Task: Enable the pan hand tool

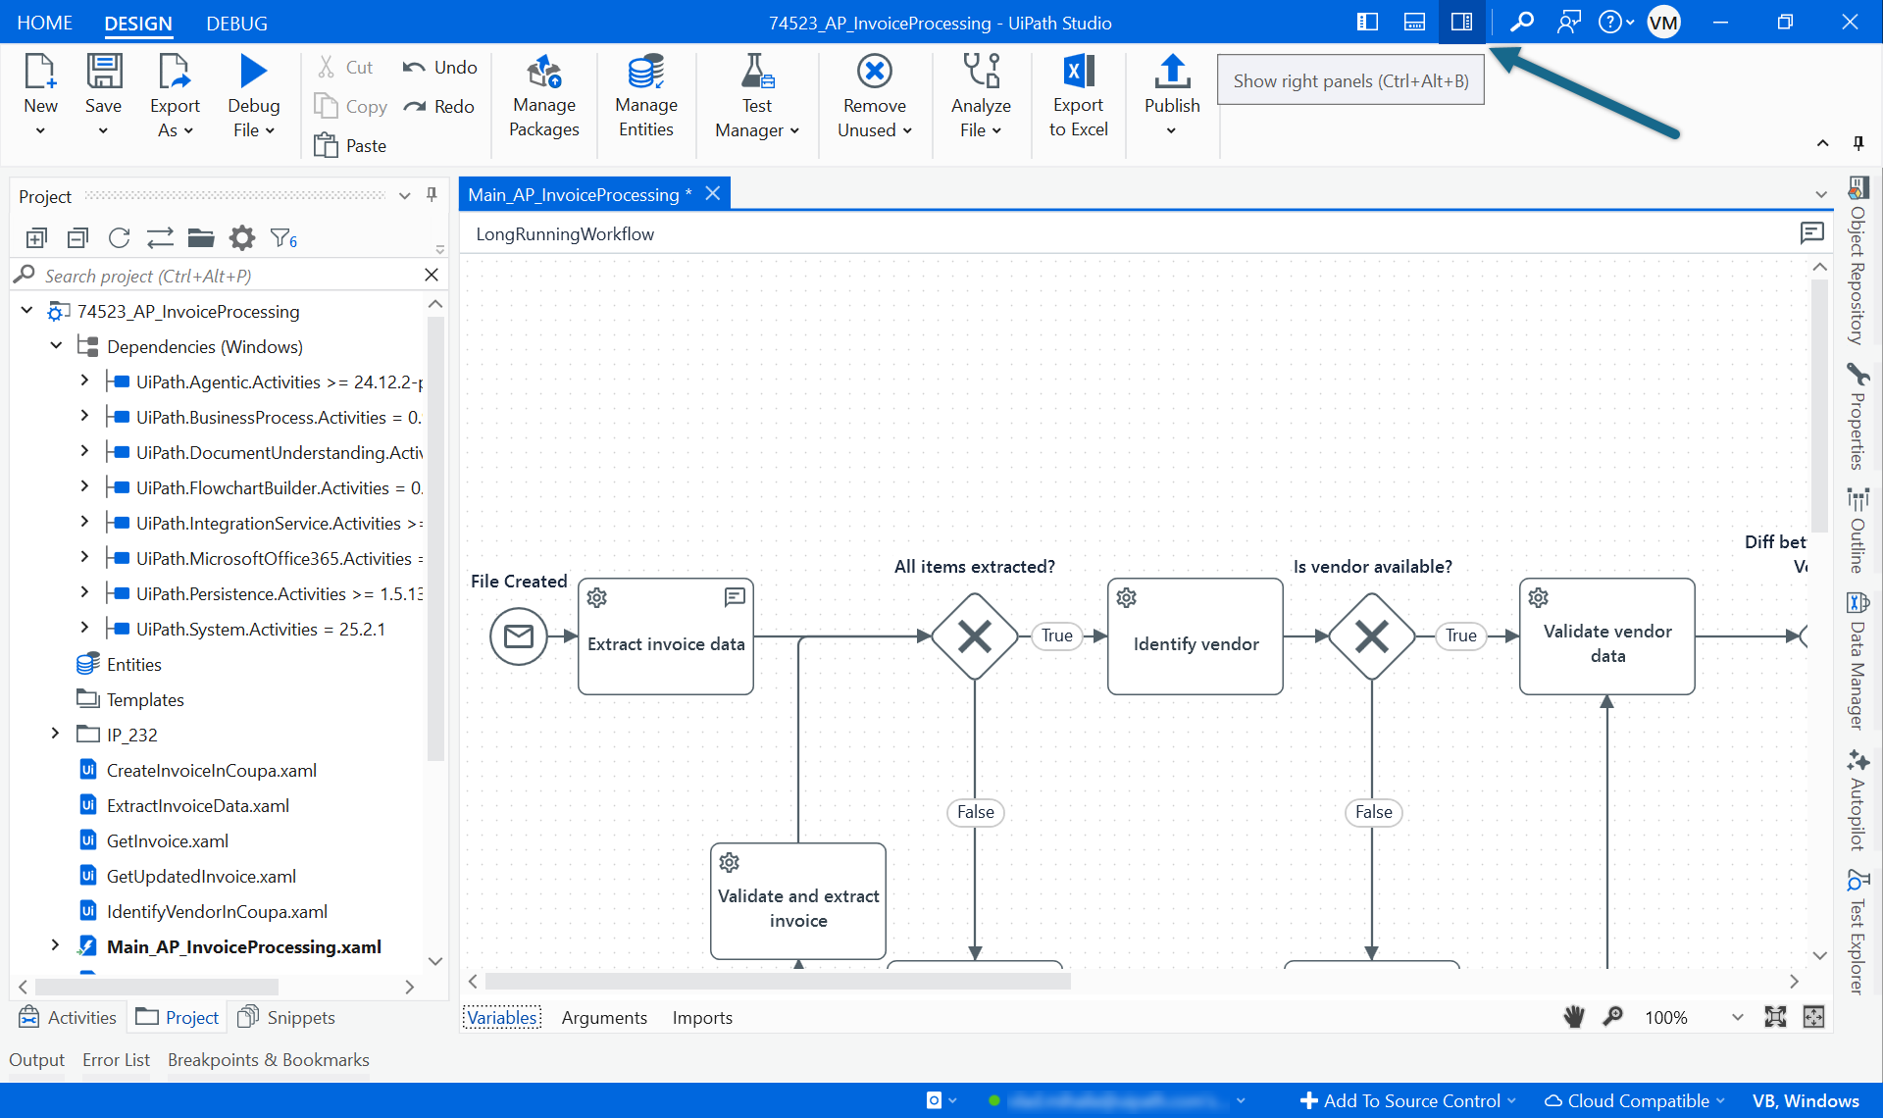Action: (x=1574, y=1017)
